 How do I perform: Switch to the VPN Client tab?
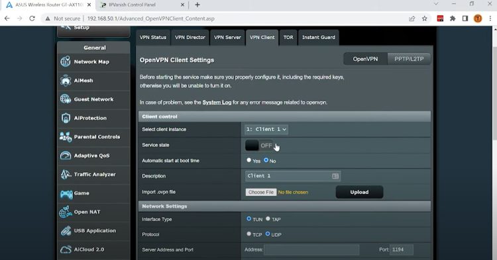(x=262, y=37)
